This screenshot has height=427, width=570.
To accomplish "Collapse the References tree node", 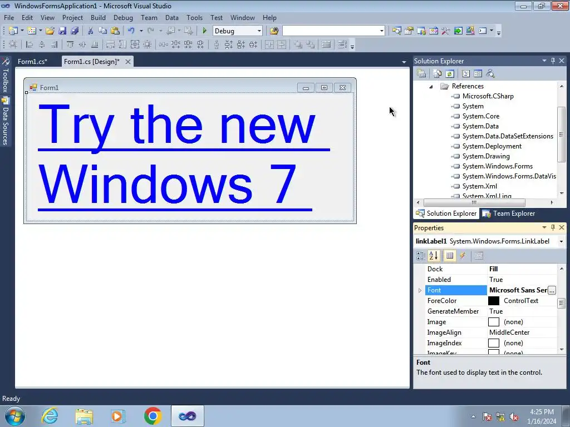I will click(x=431, y=86).
